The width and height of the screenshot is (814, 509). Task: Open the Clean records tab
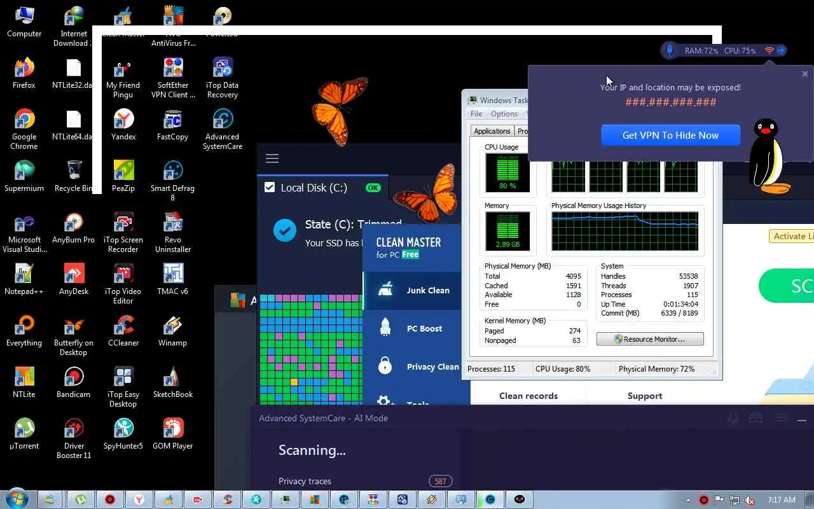pyautogui.click(x=528, y=396)
